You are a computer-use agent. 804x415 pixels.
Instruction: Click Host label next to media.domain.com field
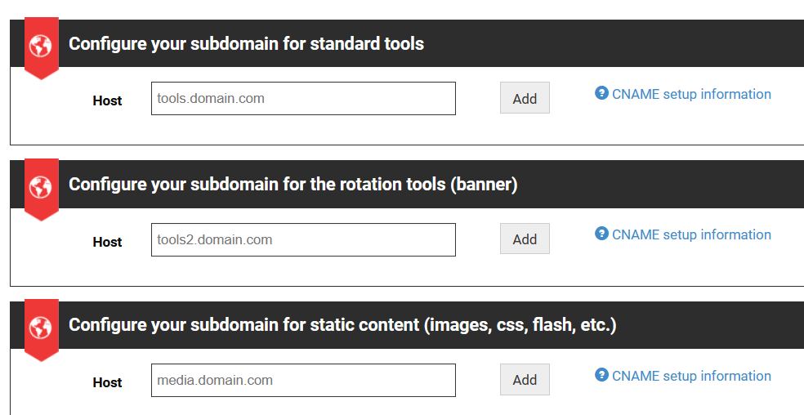[x=107, y=382]
